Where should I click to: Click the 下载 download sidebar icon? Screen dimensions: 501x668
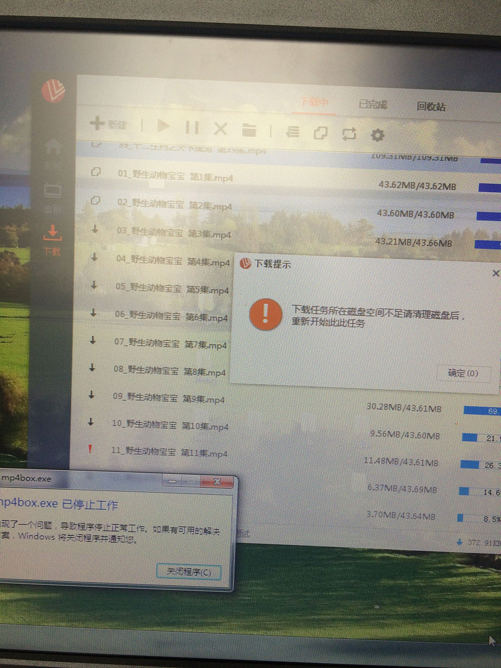coord(52,239)
